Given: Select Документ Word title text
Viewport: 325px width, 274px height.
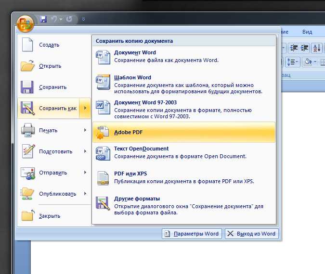Looking at the screenshot, I should [135, 52].
